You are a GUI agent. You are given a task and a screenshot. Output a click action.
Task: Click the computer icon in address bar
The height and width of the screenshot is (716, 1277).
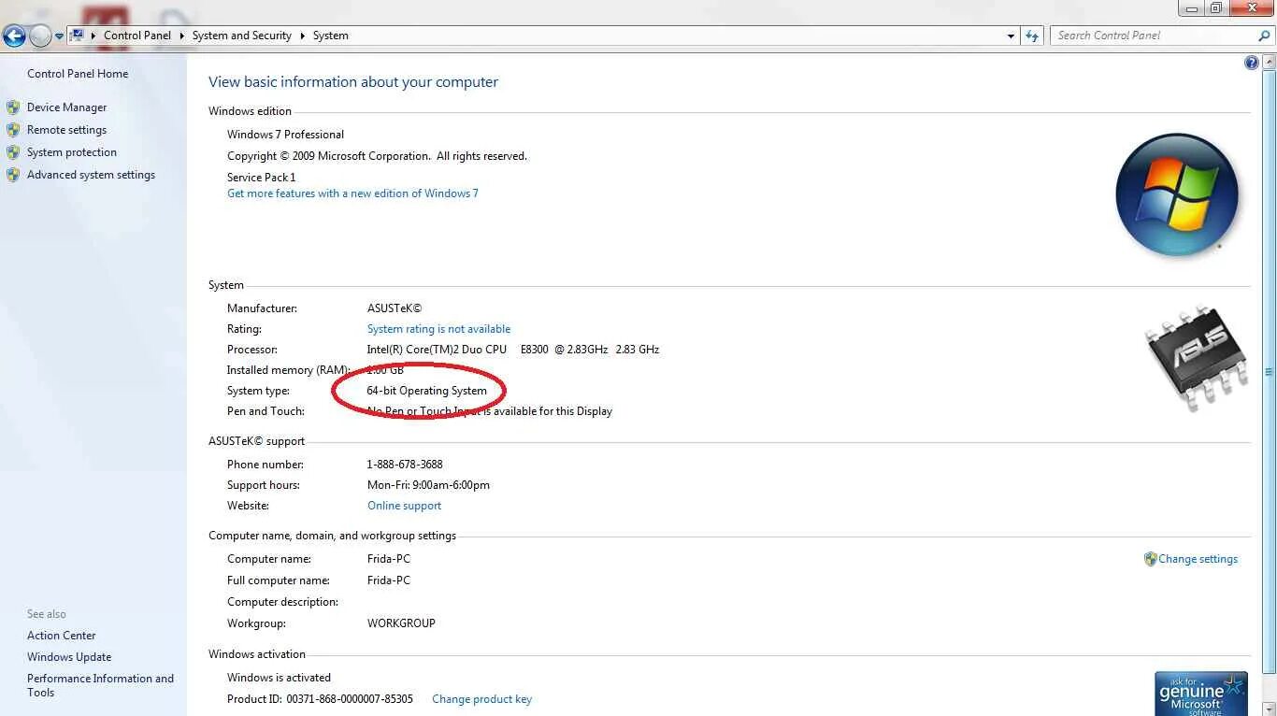coord(77,36)
